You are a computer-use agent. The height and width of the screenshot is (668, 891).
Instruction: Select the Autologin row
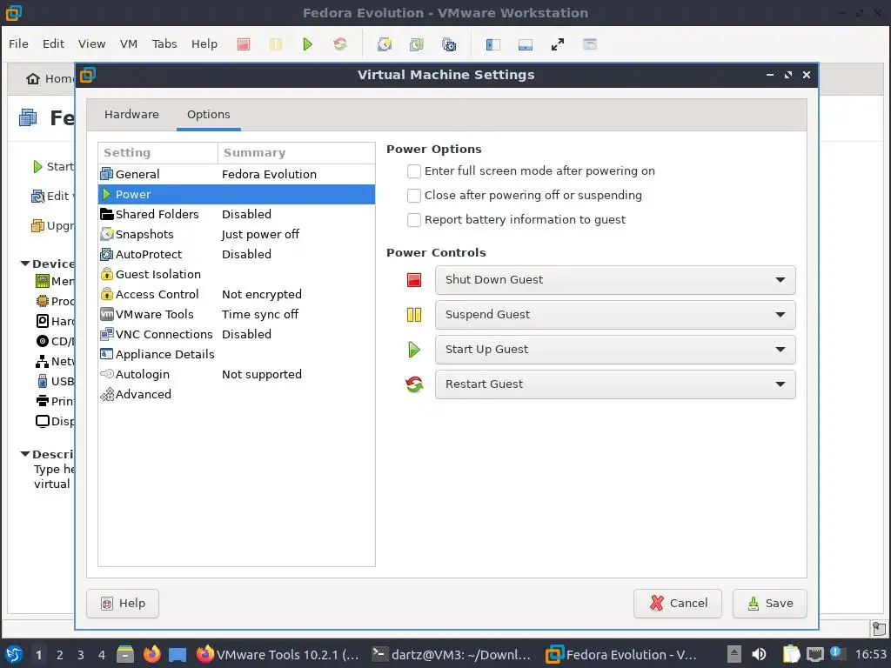[237, 374]
